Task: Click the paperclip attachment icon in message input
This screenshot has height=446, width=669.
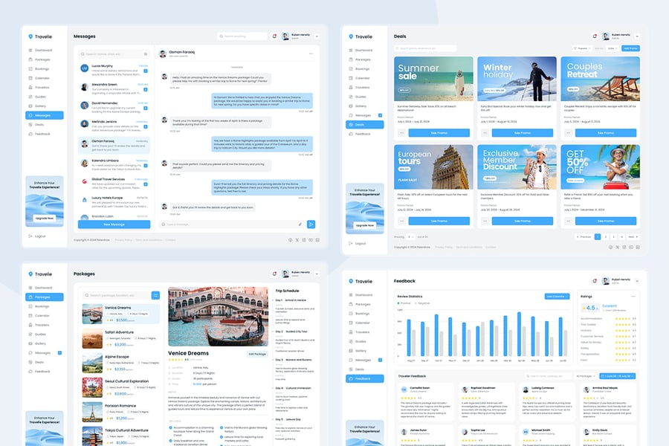Action: (300, 224)
